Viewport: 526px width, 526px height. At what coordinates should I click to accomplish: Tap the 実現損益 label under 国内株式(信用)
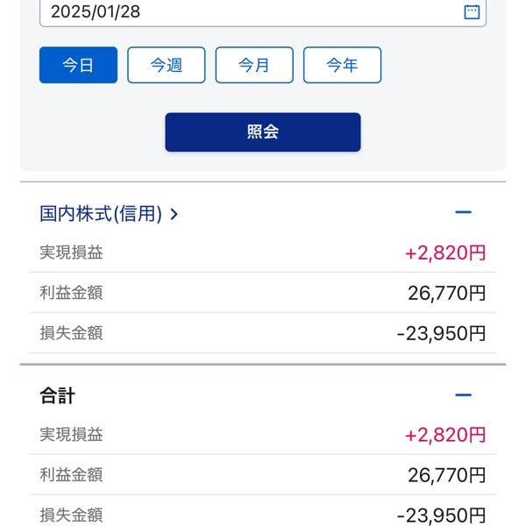[71, 252]
